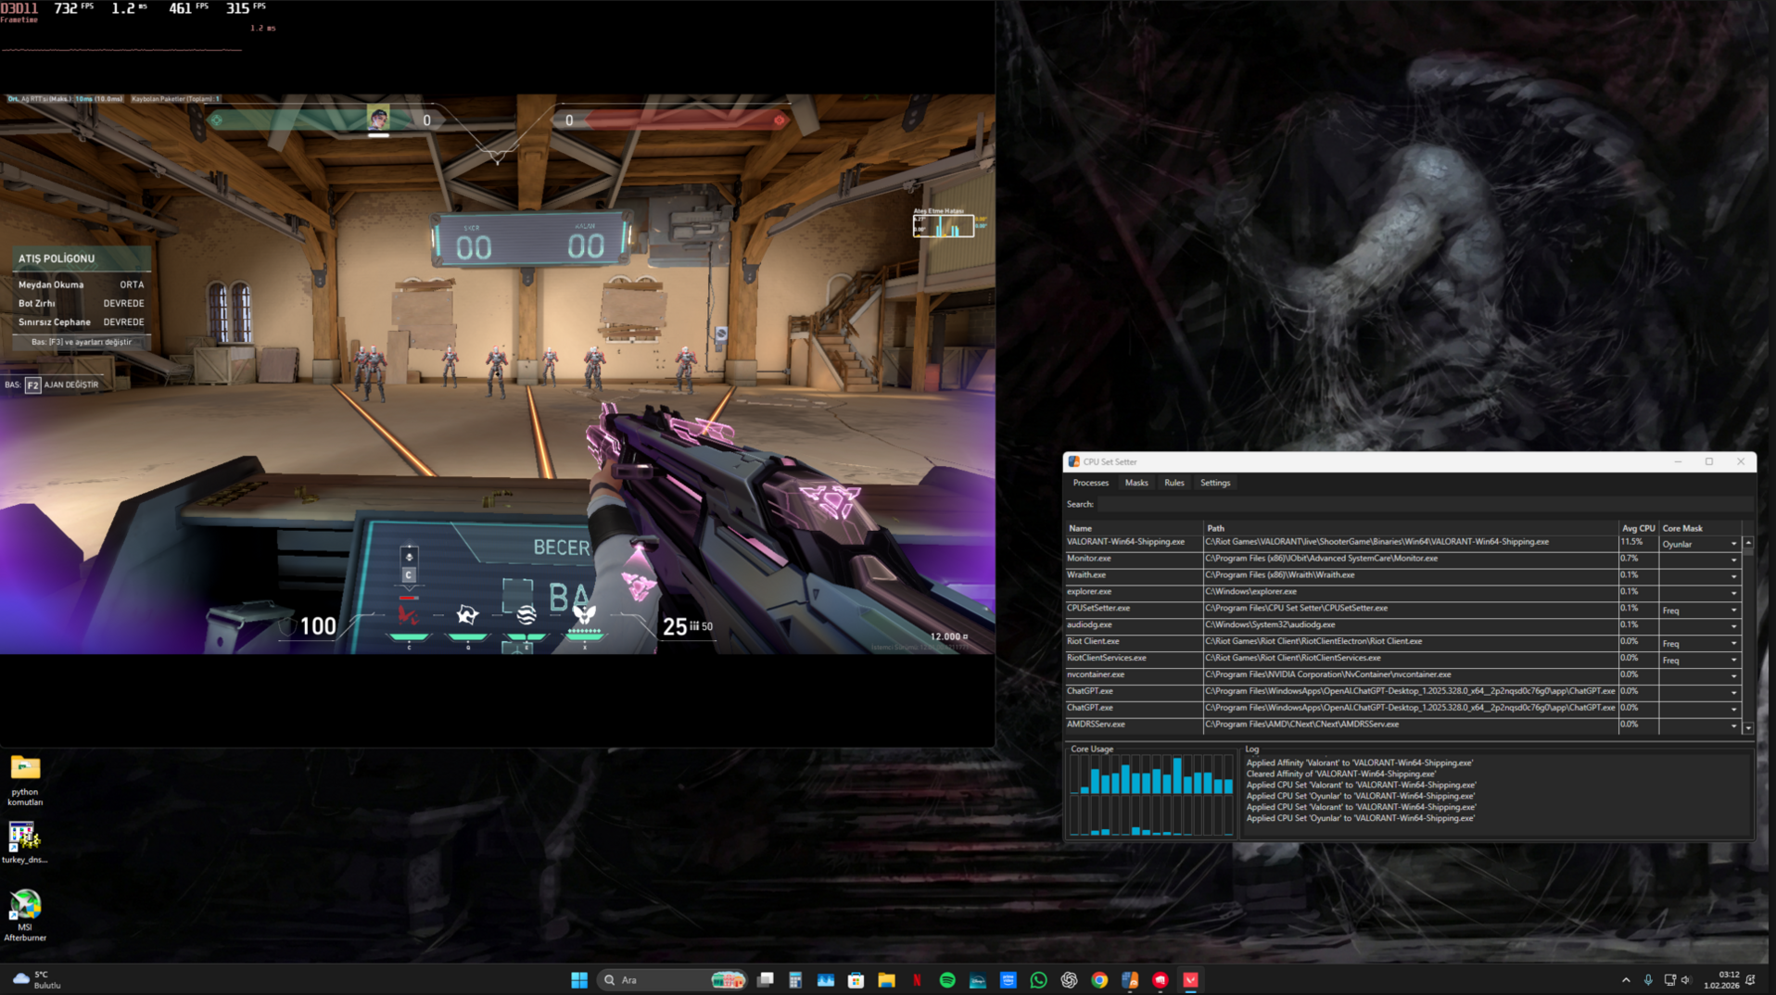
Task: Open Core Mask dropdown for Monitor.exe
Action: (1733, 560)
